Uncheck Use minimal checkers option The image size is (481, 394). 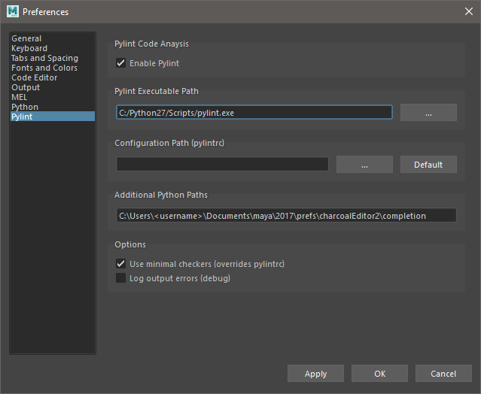click(x=120, y=264)
